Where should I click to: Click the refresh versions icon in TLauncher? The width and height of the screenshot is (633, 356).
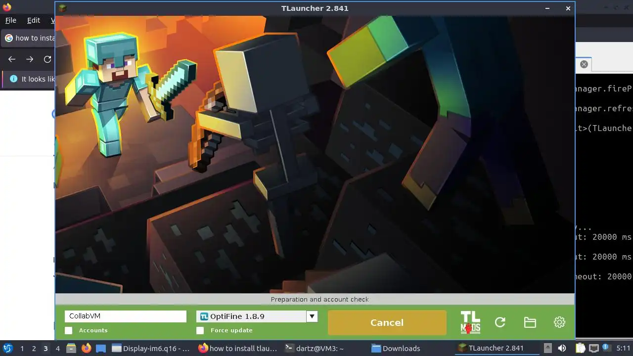tap(500, 322)
